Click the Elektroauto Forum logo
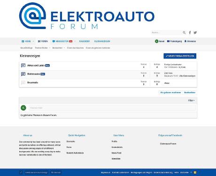Image resolution: width=216 pixels, height=176 pixels. tap(87, 16)
